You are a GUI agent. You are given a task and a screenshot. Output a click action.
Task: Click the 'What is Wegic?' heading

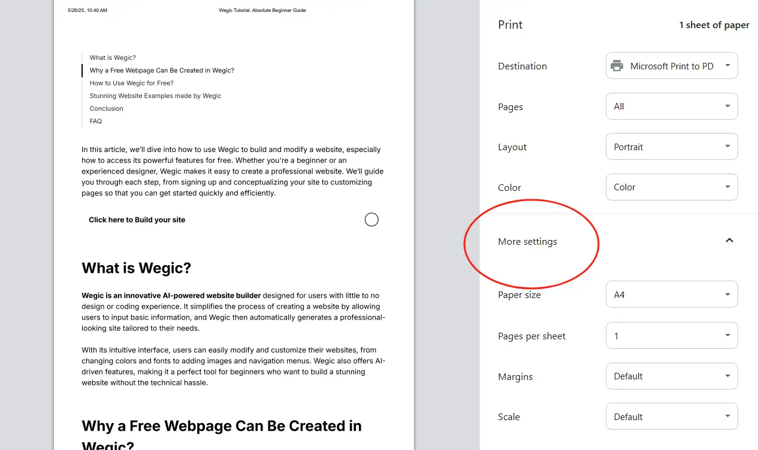pos(137,268)
